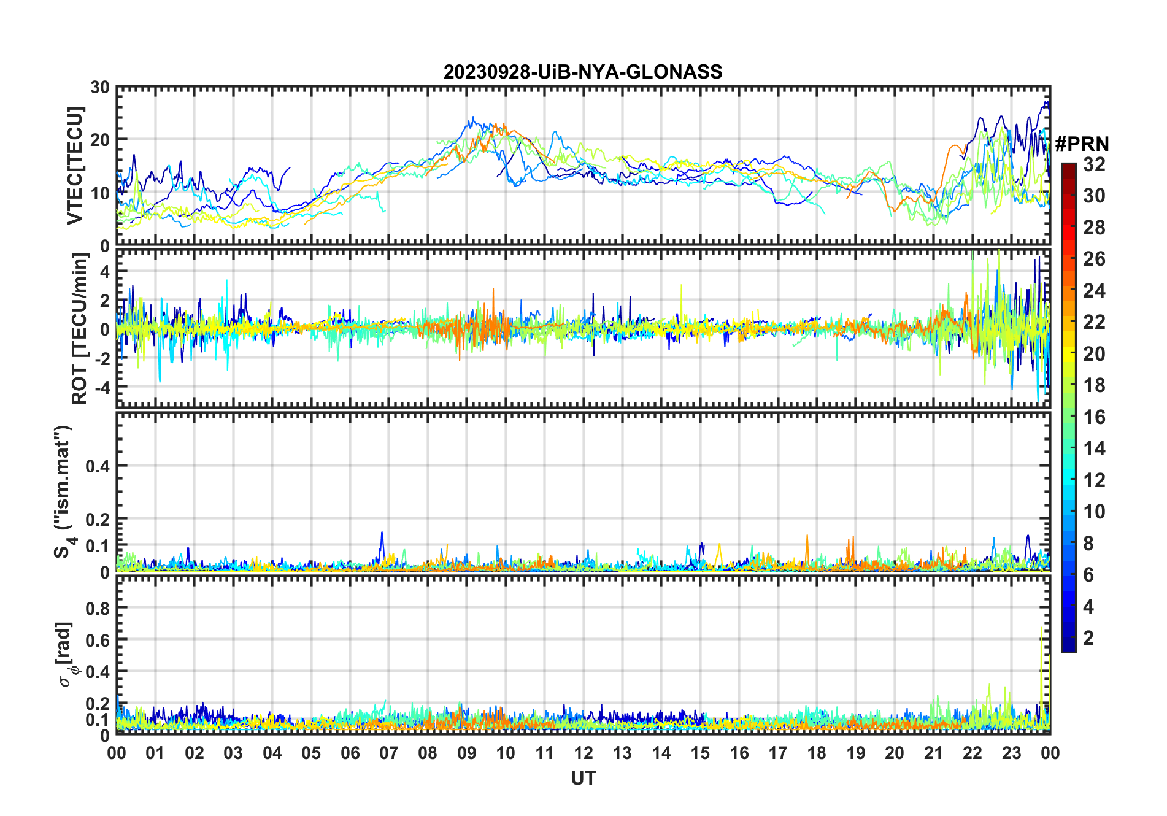The width and height of the screenshot is (1167, 816).
Task: Click the S4 ("ism.mat") axis label
Action: pos(64,492)
